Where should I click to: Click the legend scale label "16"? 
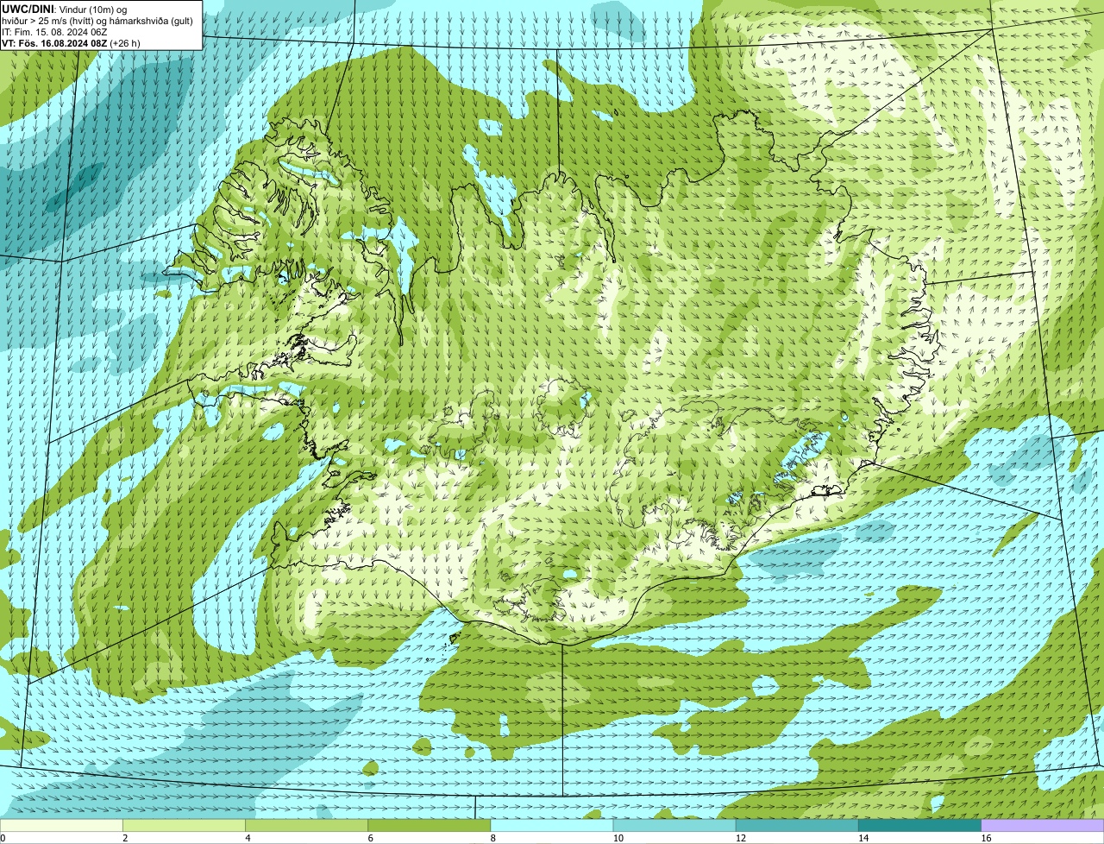pyautogui.click(x=986, y=838)
